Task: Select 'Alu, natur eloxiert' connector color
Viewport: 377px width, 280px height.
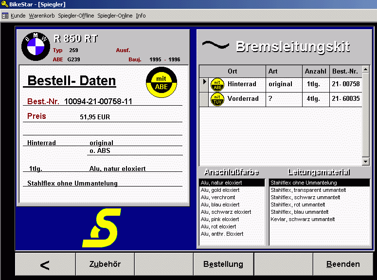Action: click(x=232, y=183)
